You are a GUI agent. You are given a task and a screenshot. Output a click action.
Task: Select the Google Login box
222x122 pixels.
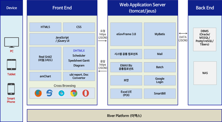point(160,80)
